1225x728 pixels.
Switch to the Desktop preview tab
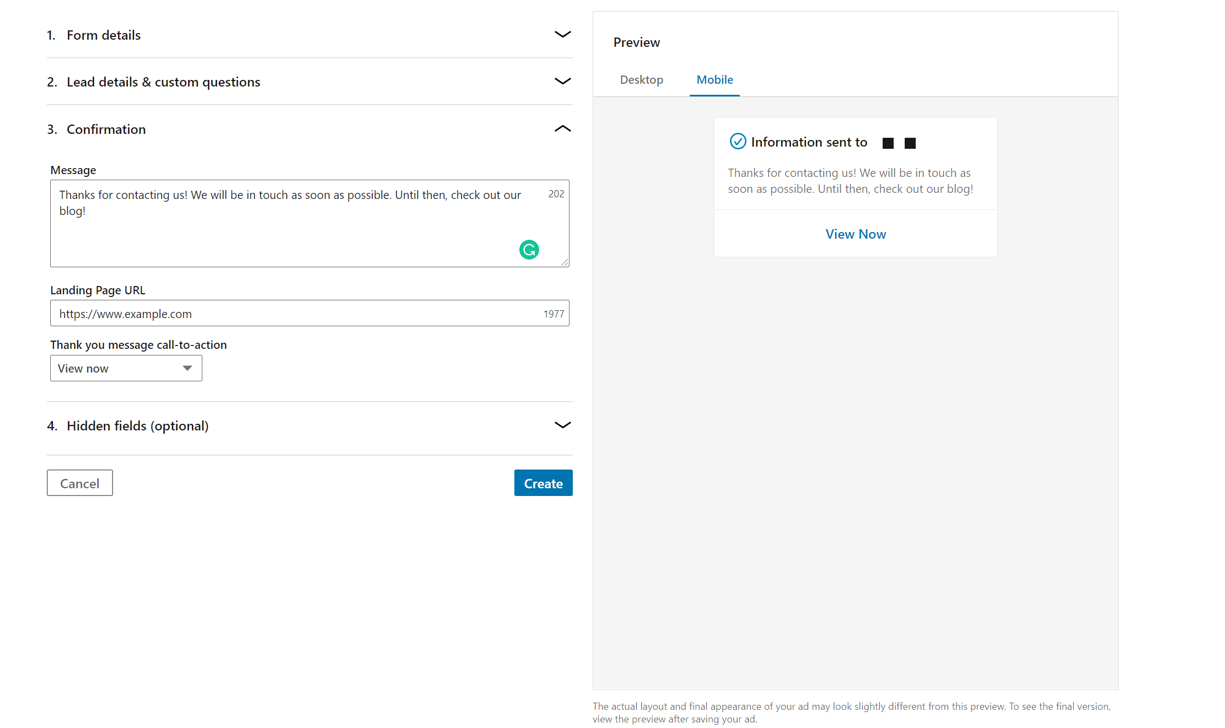(x=641, y=80)
